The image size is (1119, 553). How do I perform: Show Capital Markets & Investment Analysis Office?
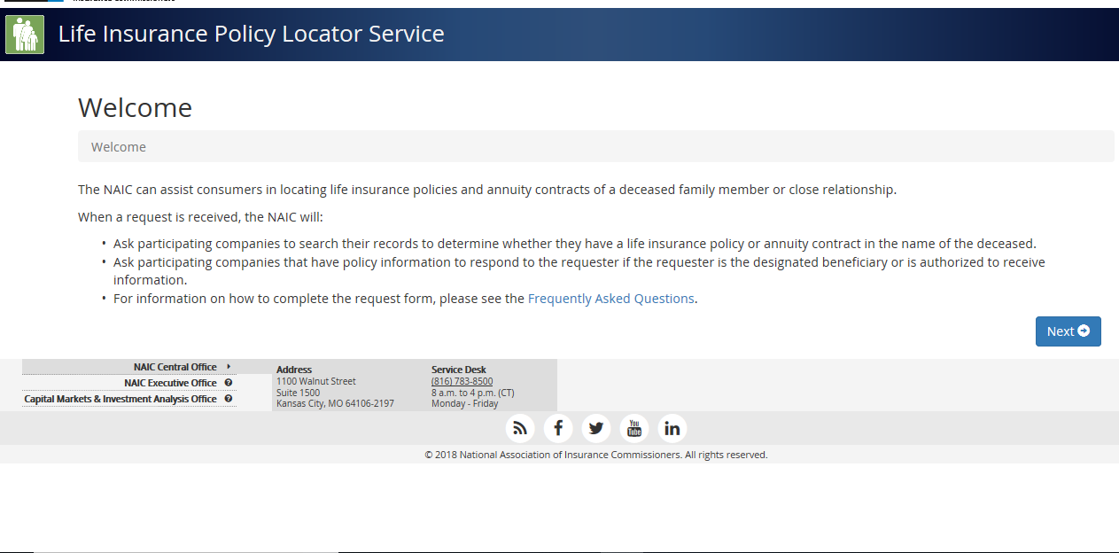coord(120,399)
